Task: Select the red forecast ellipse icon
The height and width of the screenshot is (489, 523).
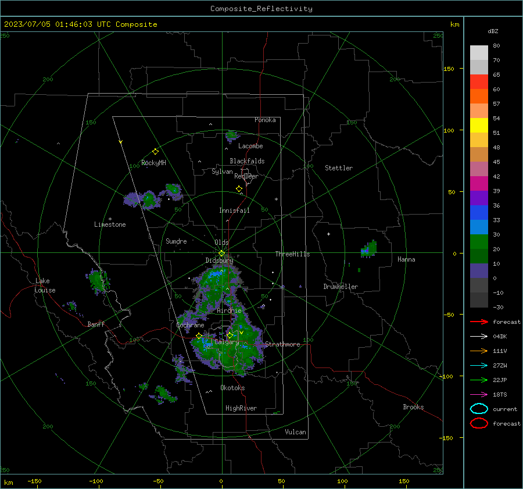Action: [x=479, y=423]
